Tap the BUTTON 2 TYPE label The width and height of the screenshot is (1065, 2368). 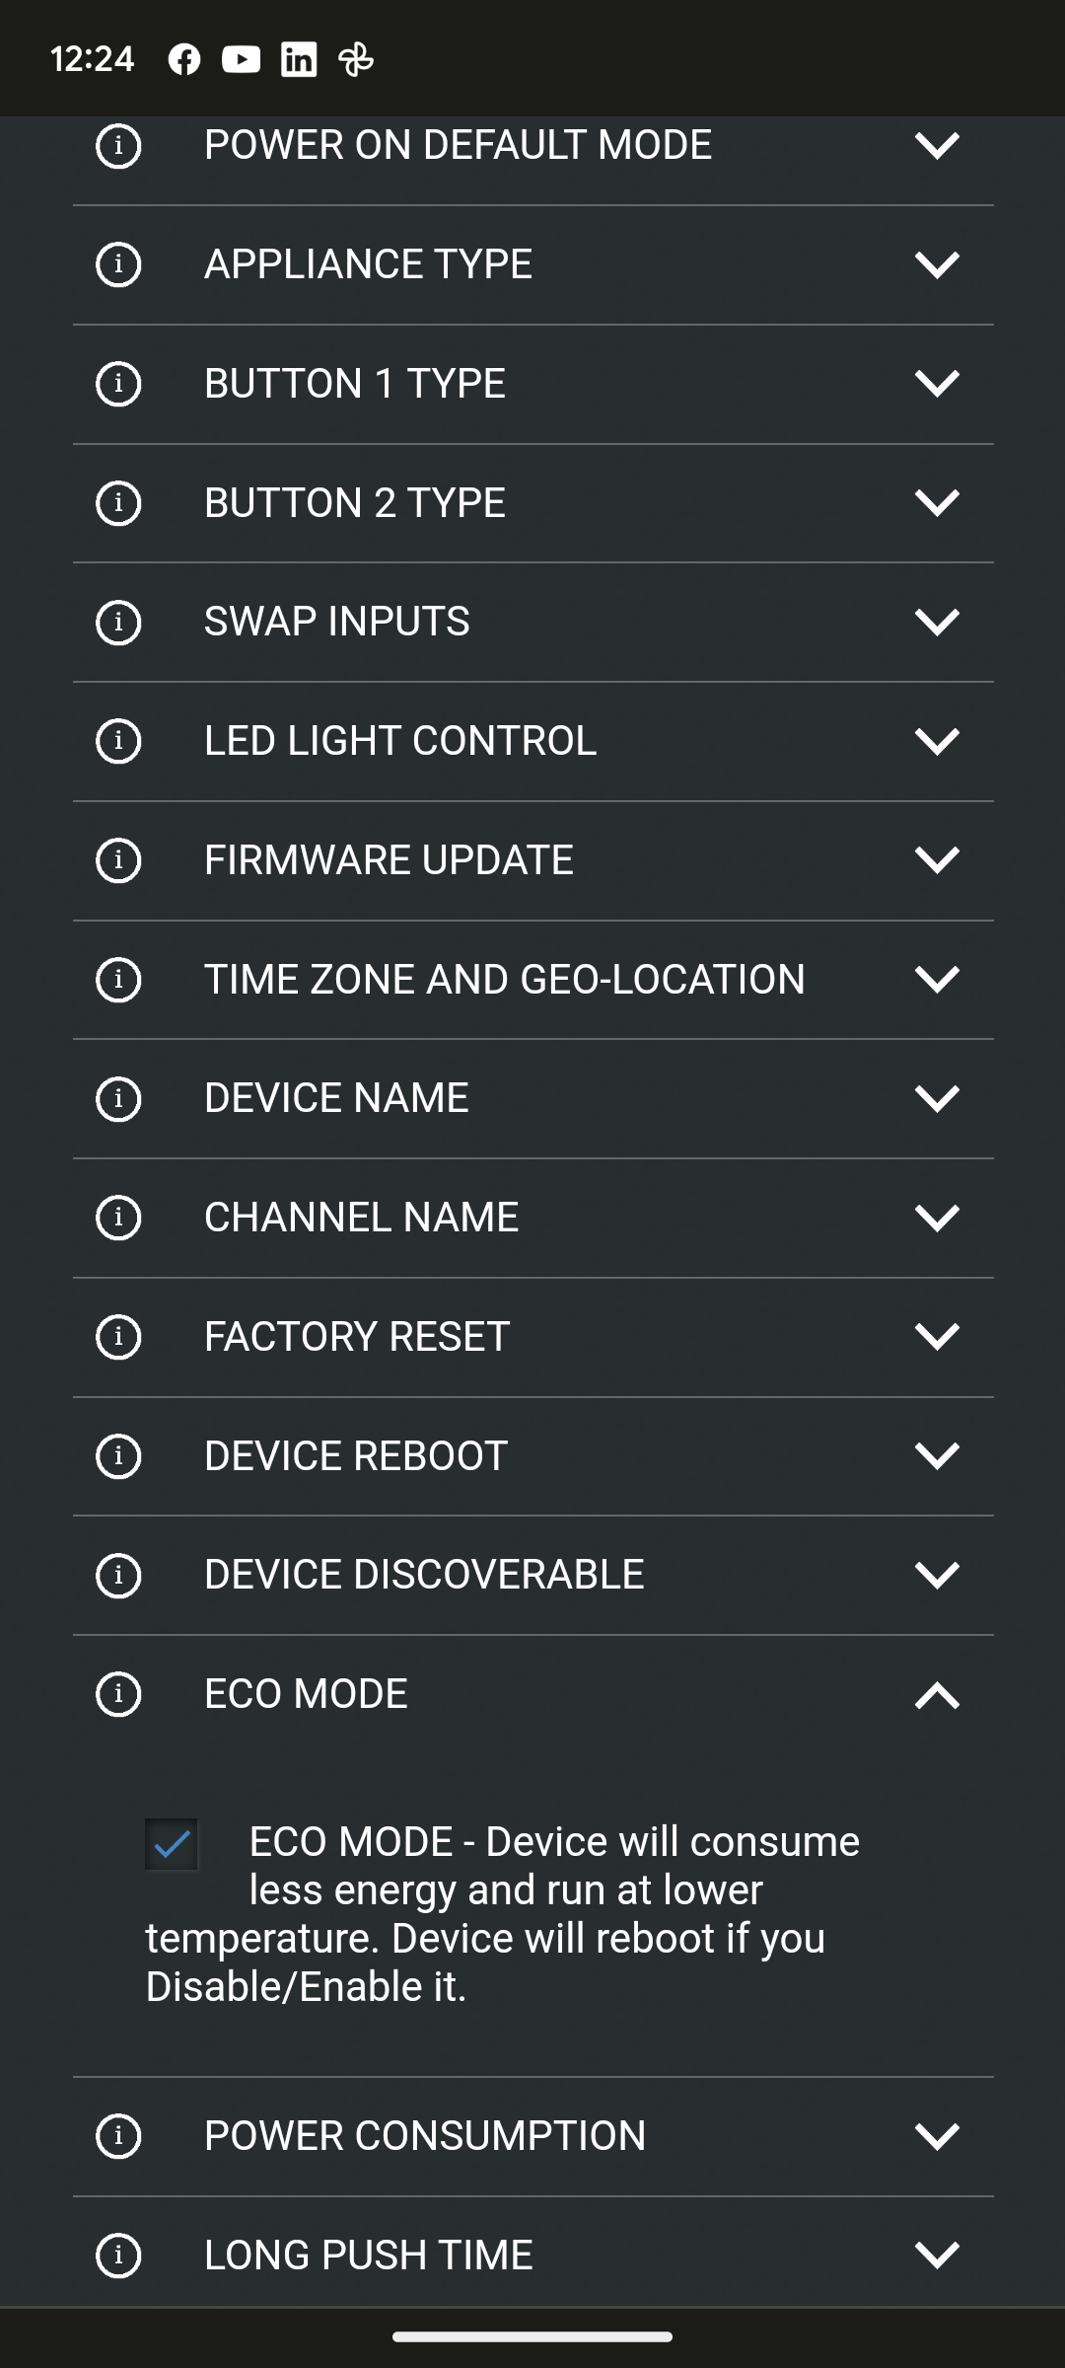(355, 503)
